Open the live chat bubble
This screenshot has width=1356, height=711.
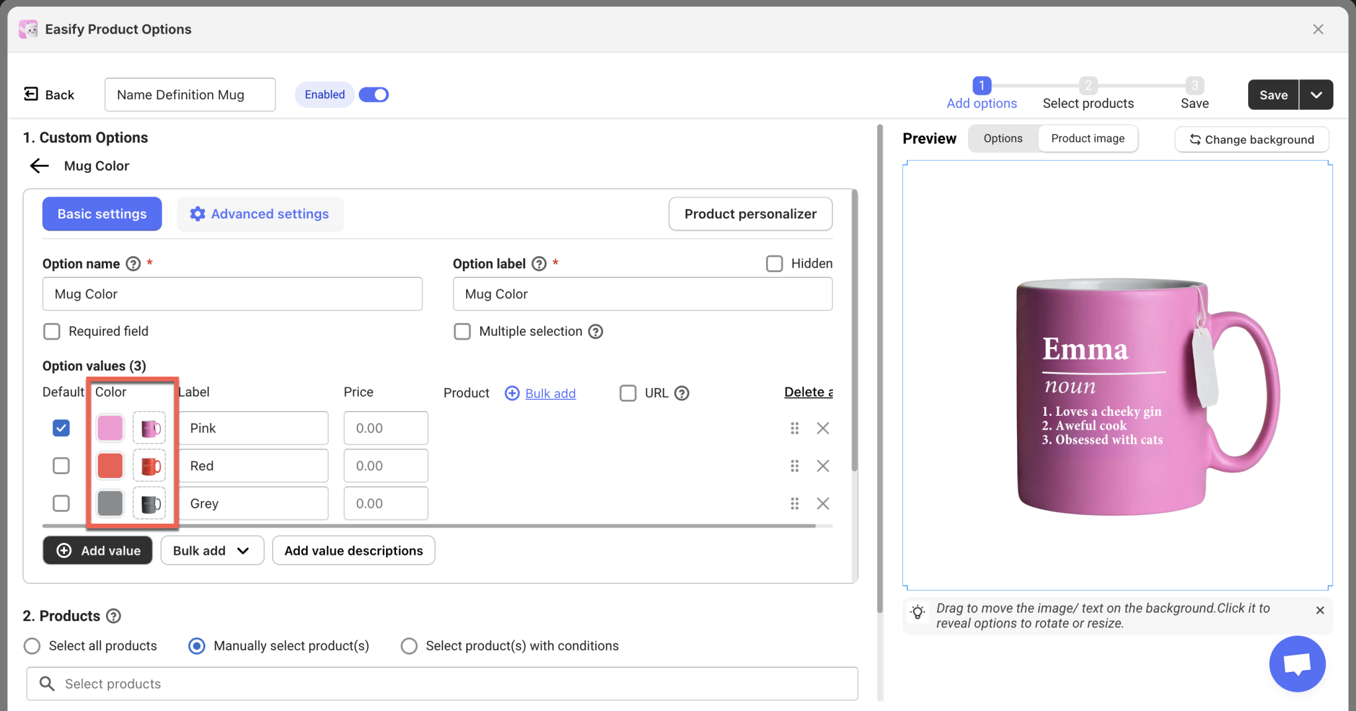coord(1296,664)
